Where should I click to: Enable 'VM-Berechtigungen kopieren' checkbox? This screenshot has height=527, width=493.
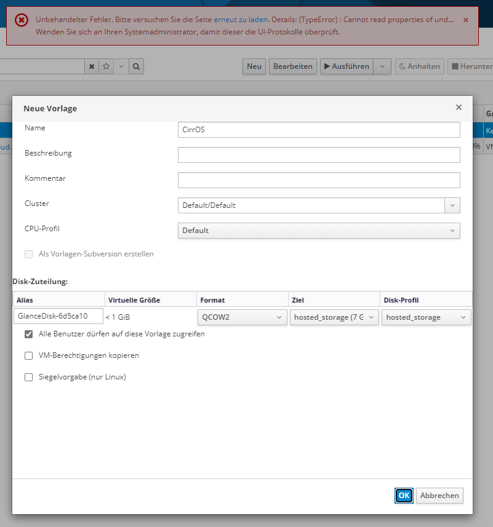coord(28,355)
